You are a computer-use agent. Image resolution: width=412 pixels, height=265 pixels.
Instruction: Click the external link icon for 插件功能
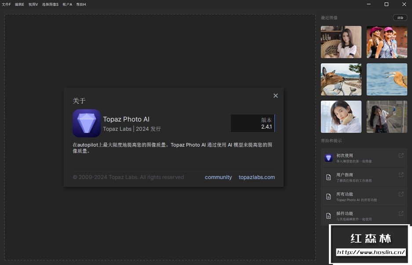(401, 213)
